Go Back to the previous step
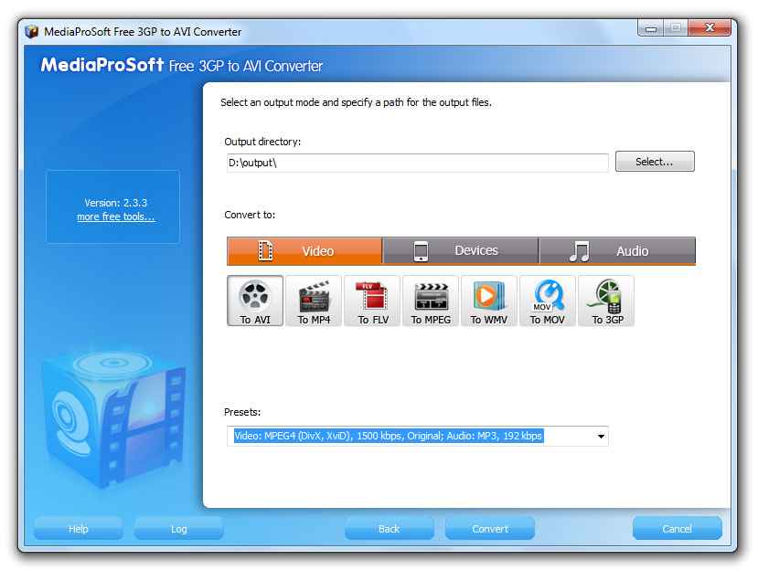The width and height of the screenshot is (758, 570). pos(390,529)
